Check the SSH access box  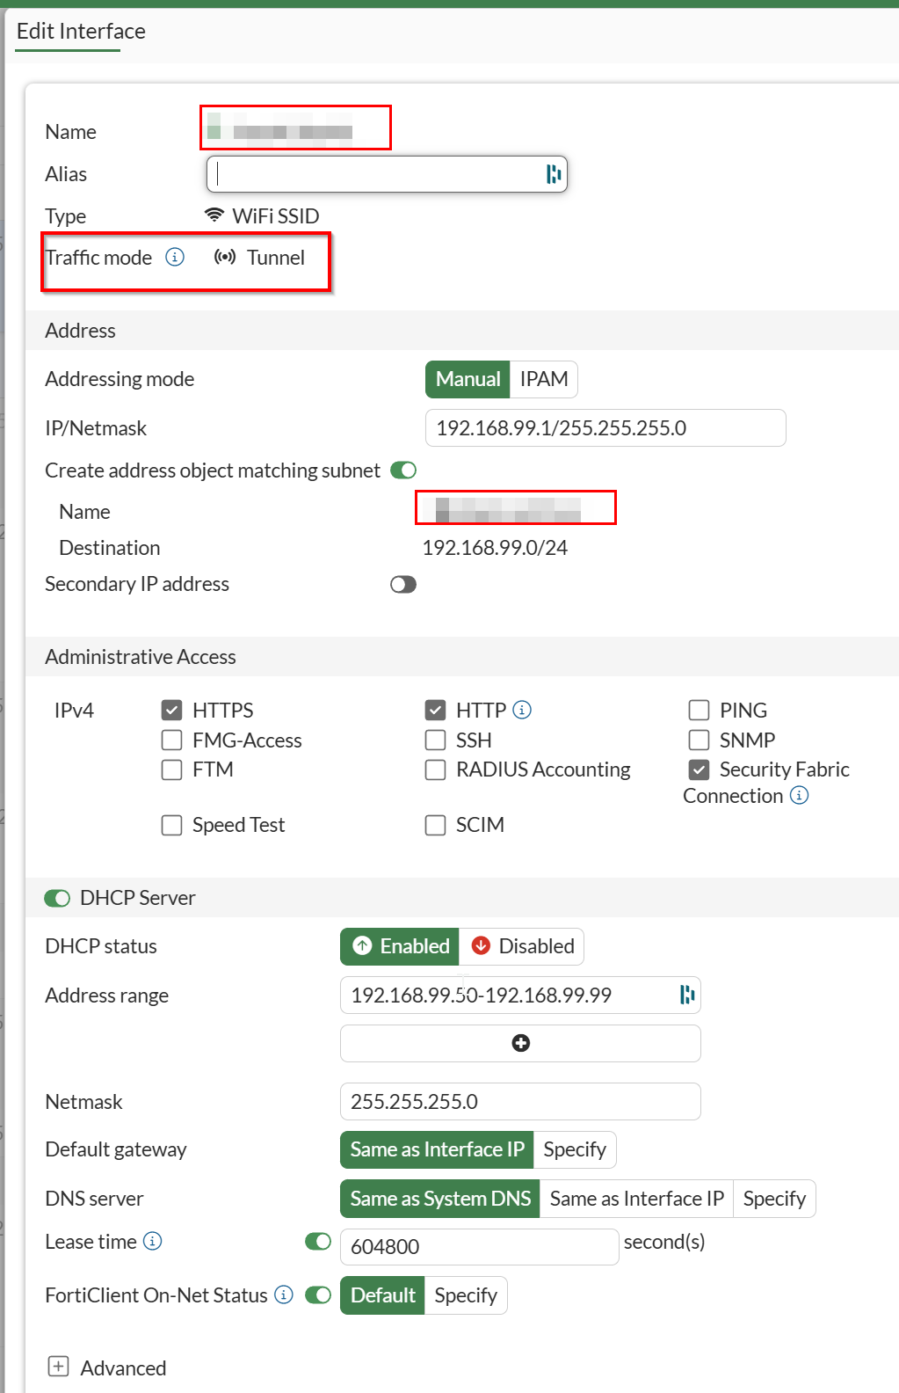click(435, 740)
